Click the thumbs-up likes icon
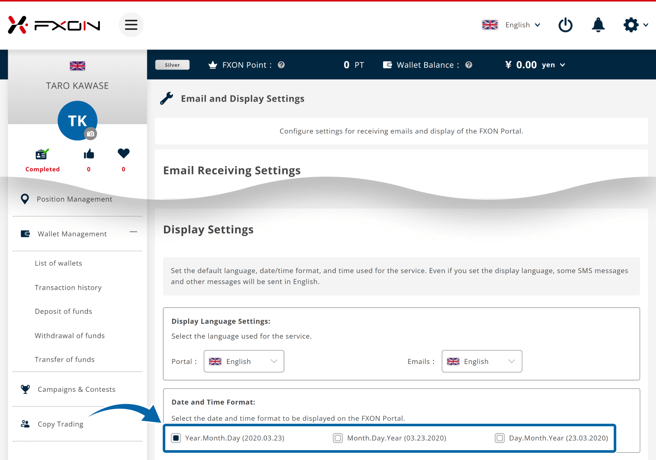The height and width of the screenshot is (460, 656). pos(89,154)
